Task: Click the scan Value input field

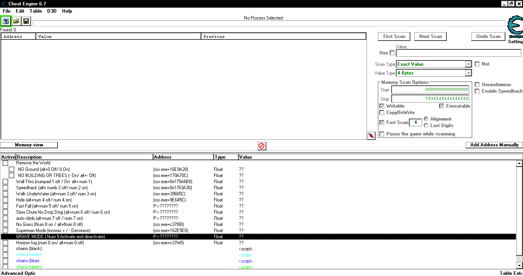Action: (458, 53)
